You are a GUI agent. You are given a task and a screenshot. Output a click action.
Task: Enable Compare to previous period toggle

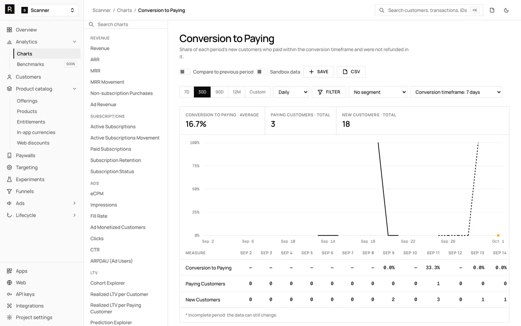[185, 72]
